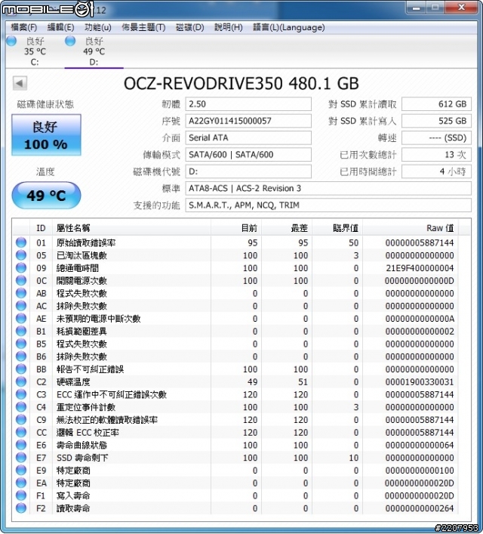
Task: Select the 未預期的電源中斷次數 attribute row
Action: coord(235,319)
